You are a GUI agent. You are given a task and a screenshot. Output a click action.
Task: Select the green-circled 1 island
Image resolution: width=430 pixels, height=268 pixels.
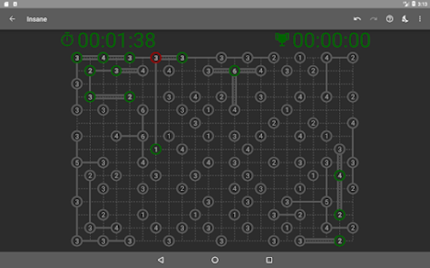(156, 149)
